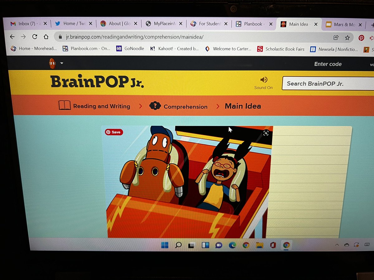Open the Reading and Writing breadcrumb

pyautogui.click(x=102, y=106)
